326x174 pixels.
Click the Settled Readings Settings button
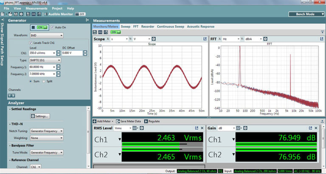click(x=40, y=116)
